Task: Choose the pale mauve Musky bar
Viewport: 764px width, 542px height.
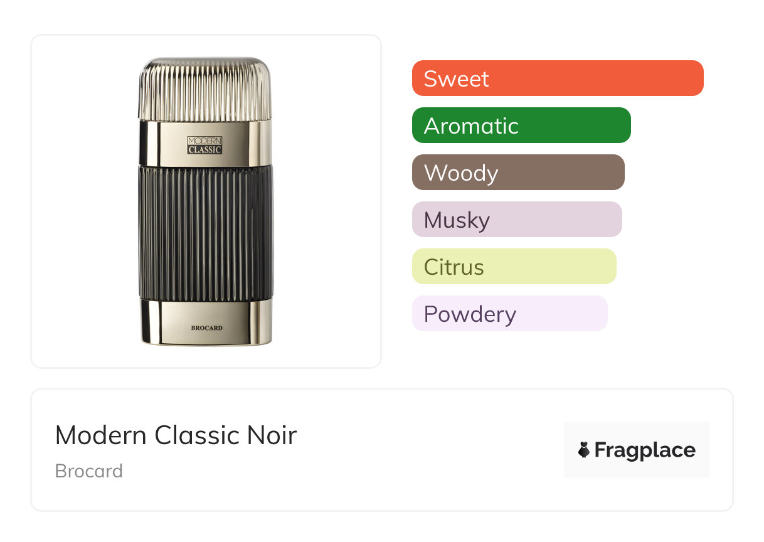Action: (516, 220)
